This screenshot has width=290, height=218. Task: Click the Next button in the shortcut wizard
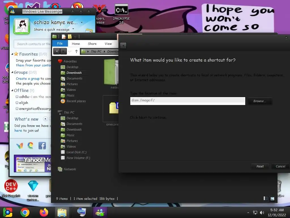click(x=260, y=166)
